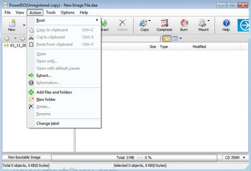The width and height of the screenshot is (251, 171).
Task: Choose Change label menu entry
Action: [64, 124]
